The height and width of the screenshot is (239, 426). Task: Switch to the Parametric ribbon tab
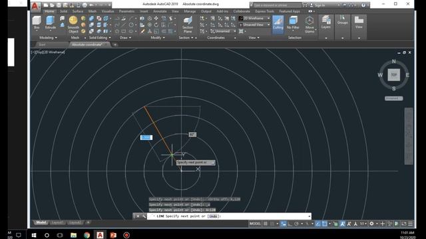[126, 11]
